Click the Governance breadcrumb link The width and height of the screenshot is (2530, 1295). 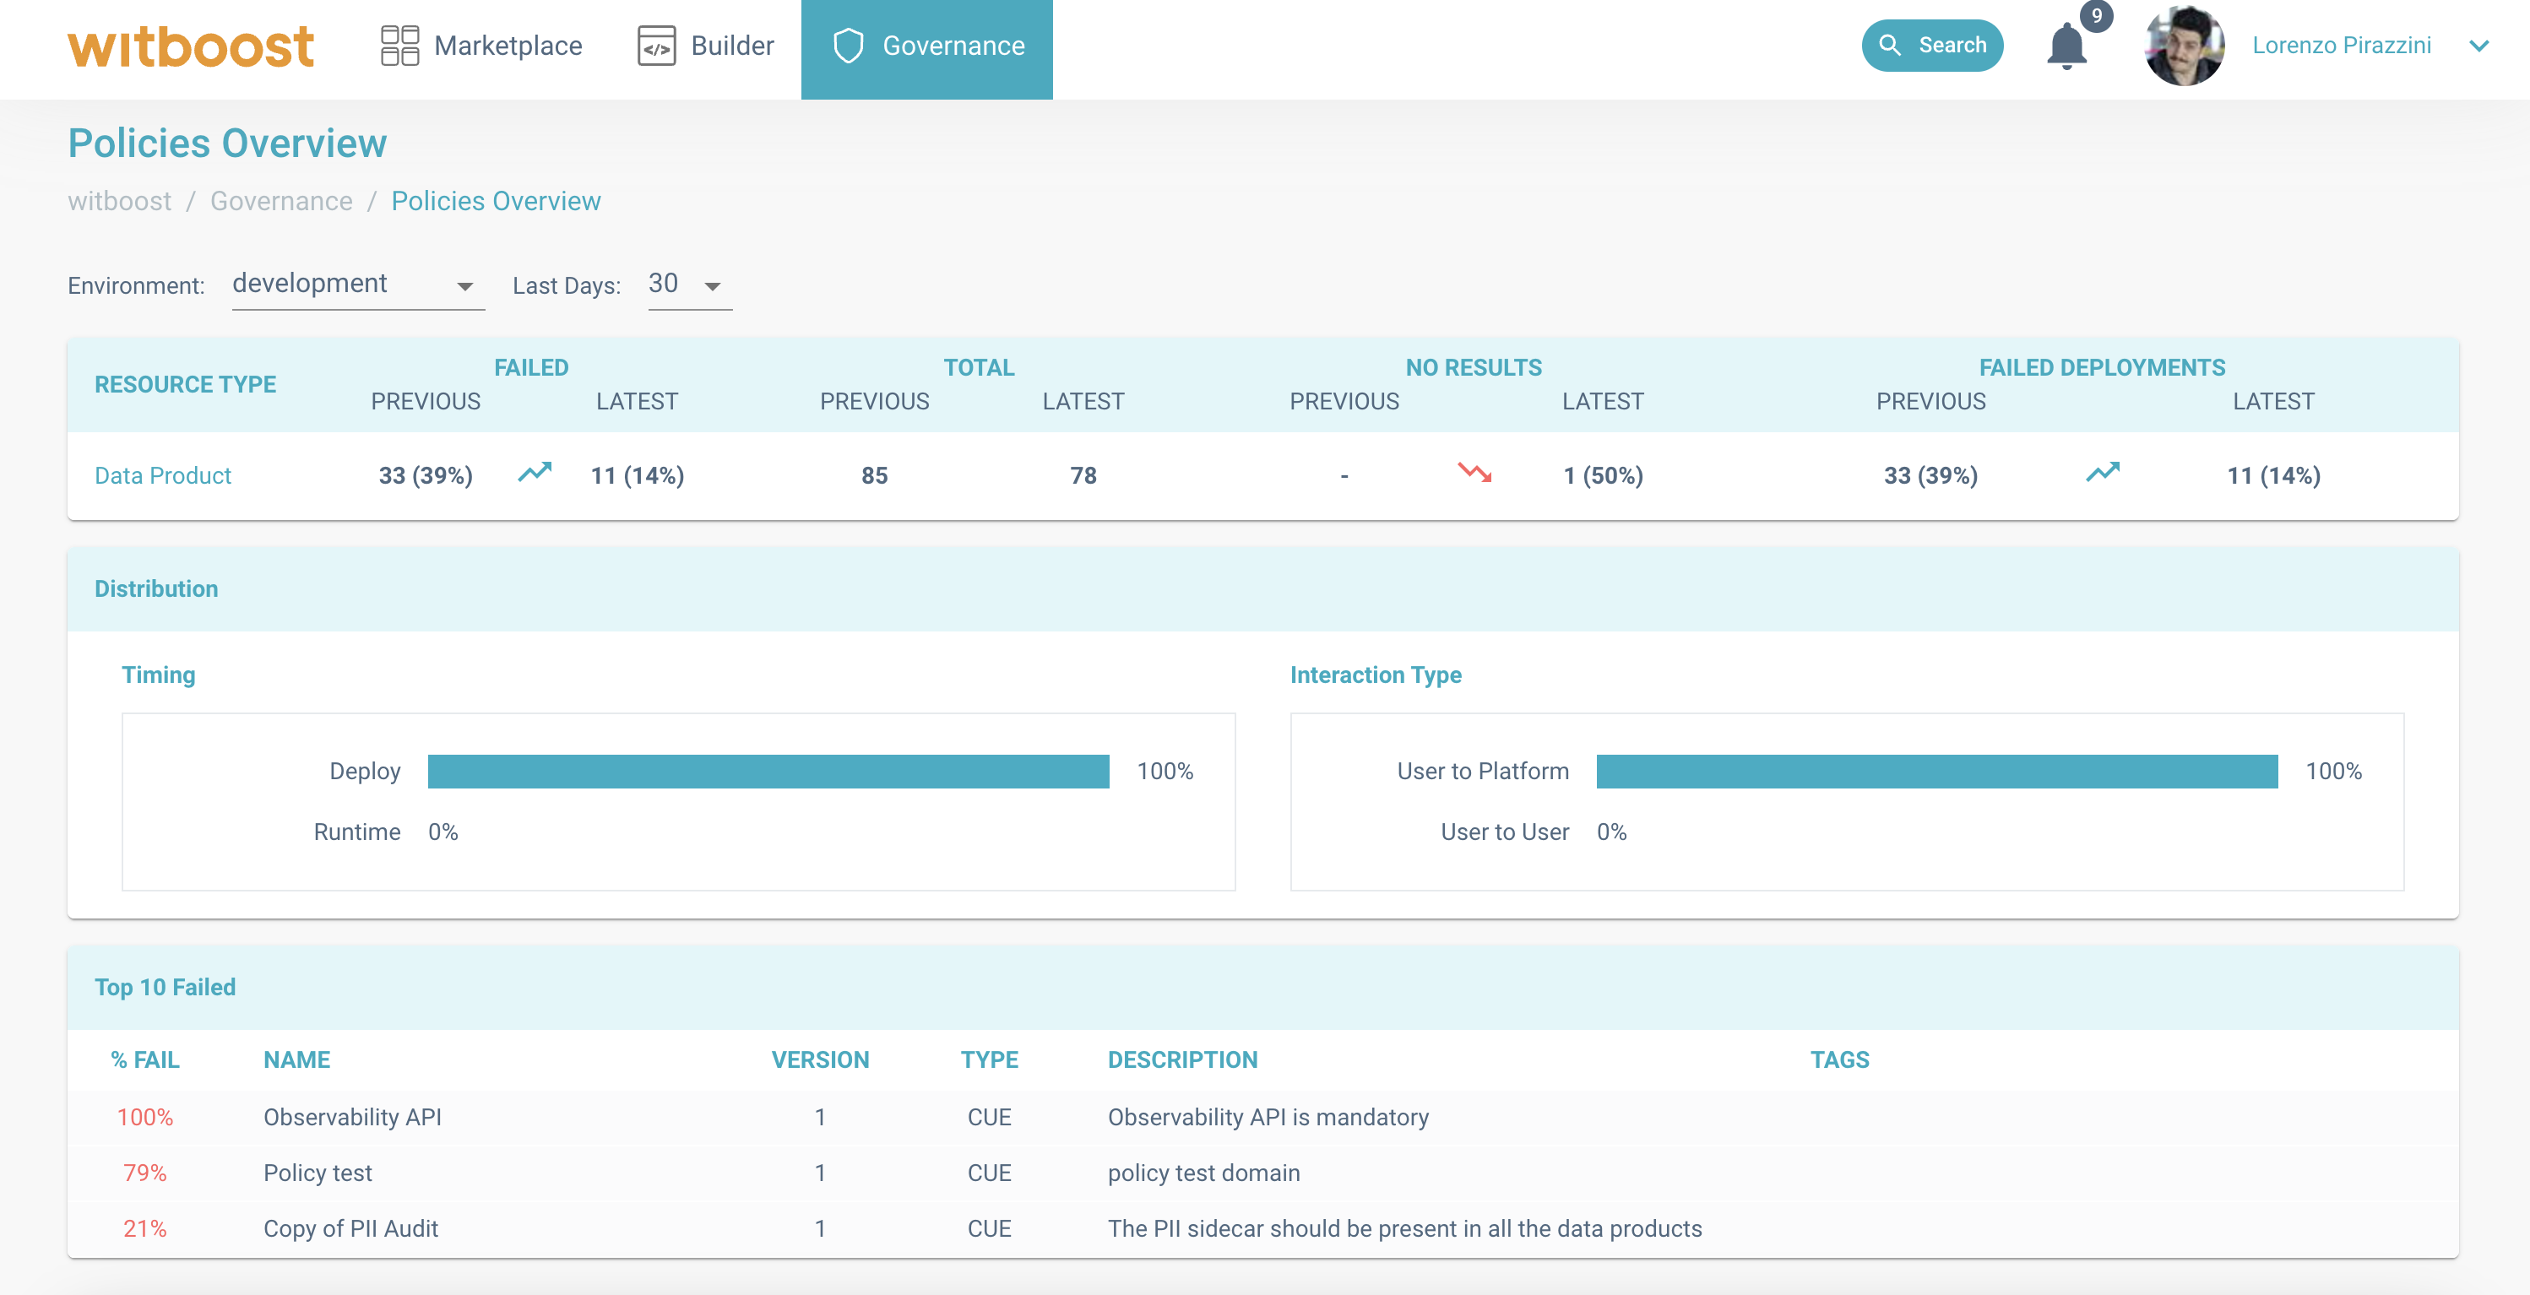pos(281,201)
